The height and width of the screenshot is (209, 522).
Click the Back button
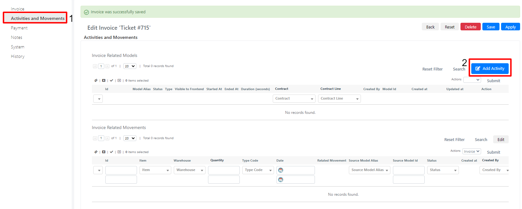click(430, 27)
